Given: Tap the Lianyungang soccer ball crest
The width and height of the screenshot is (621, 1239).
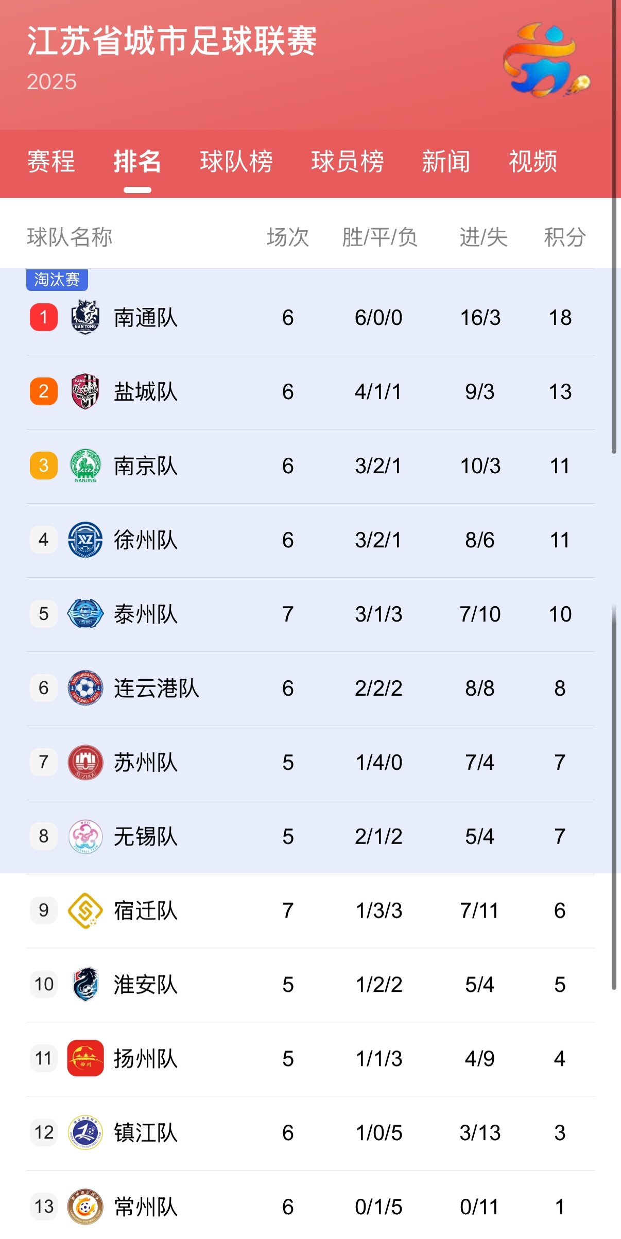Looking at the screenshot, I should coord(85,688).
